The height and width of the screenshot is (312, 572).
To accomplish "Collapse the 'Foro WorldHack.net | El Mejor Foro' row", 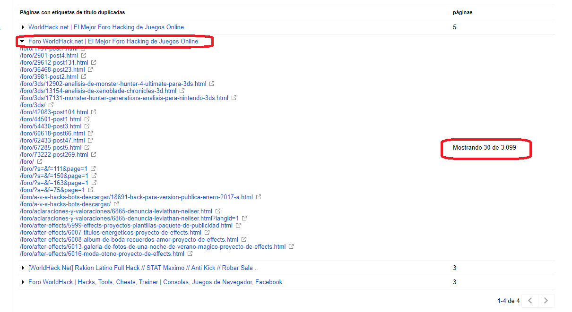I will click(x=22, y=42).
